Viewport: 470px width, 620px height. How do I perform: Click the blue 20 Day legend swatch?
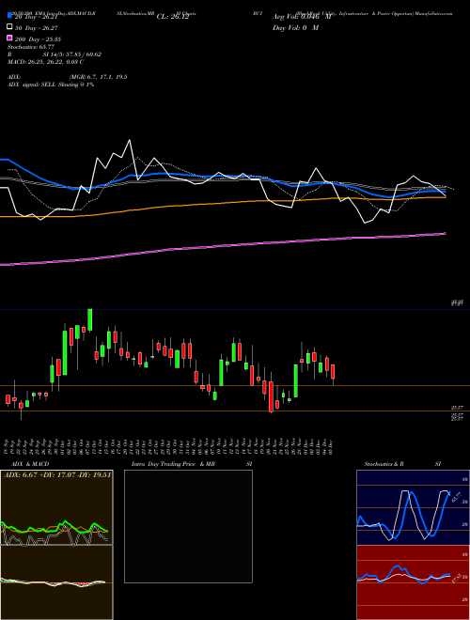(9, 16)
